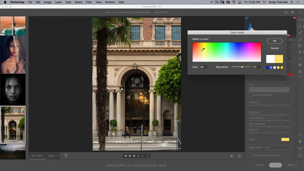304x171 pixels.
Task: Open the Presets overlapping-circles icon
Action: pyautogui.click(x=300, y=71)
